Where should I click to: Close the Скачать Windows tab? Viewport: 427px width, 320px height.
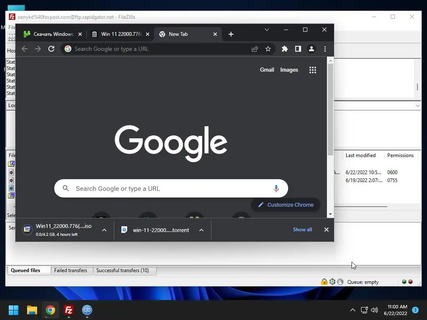(80, 34)
